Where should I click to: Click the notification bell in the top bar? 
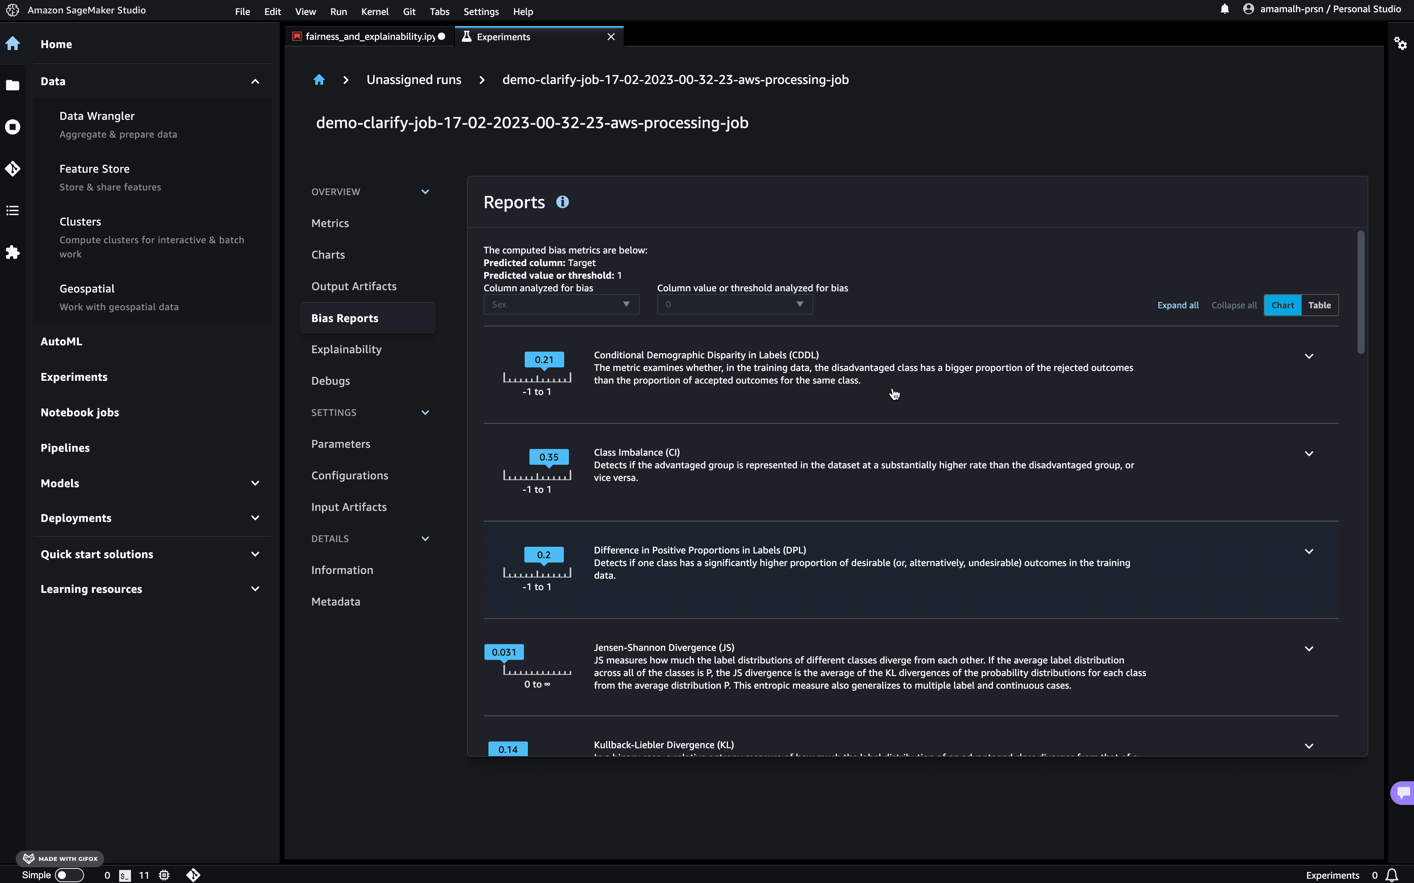coord(1225,9)
